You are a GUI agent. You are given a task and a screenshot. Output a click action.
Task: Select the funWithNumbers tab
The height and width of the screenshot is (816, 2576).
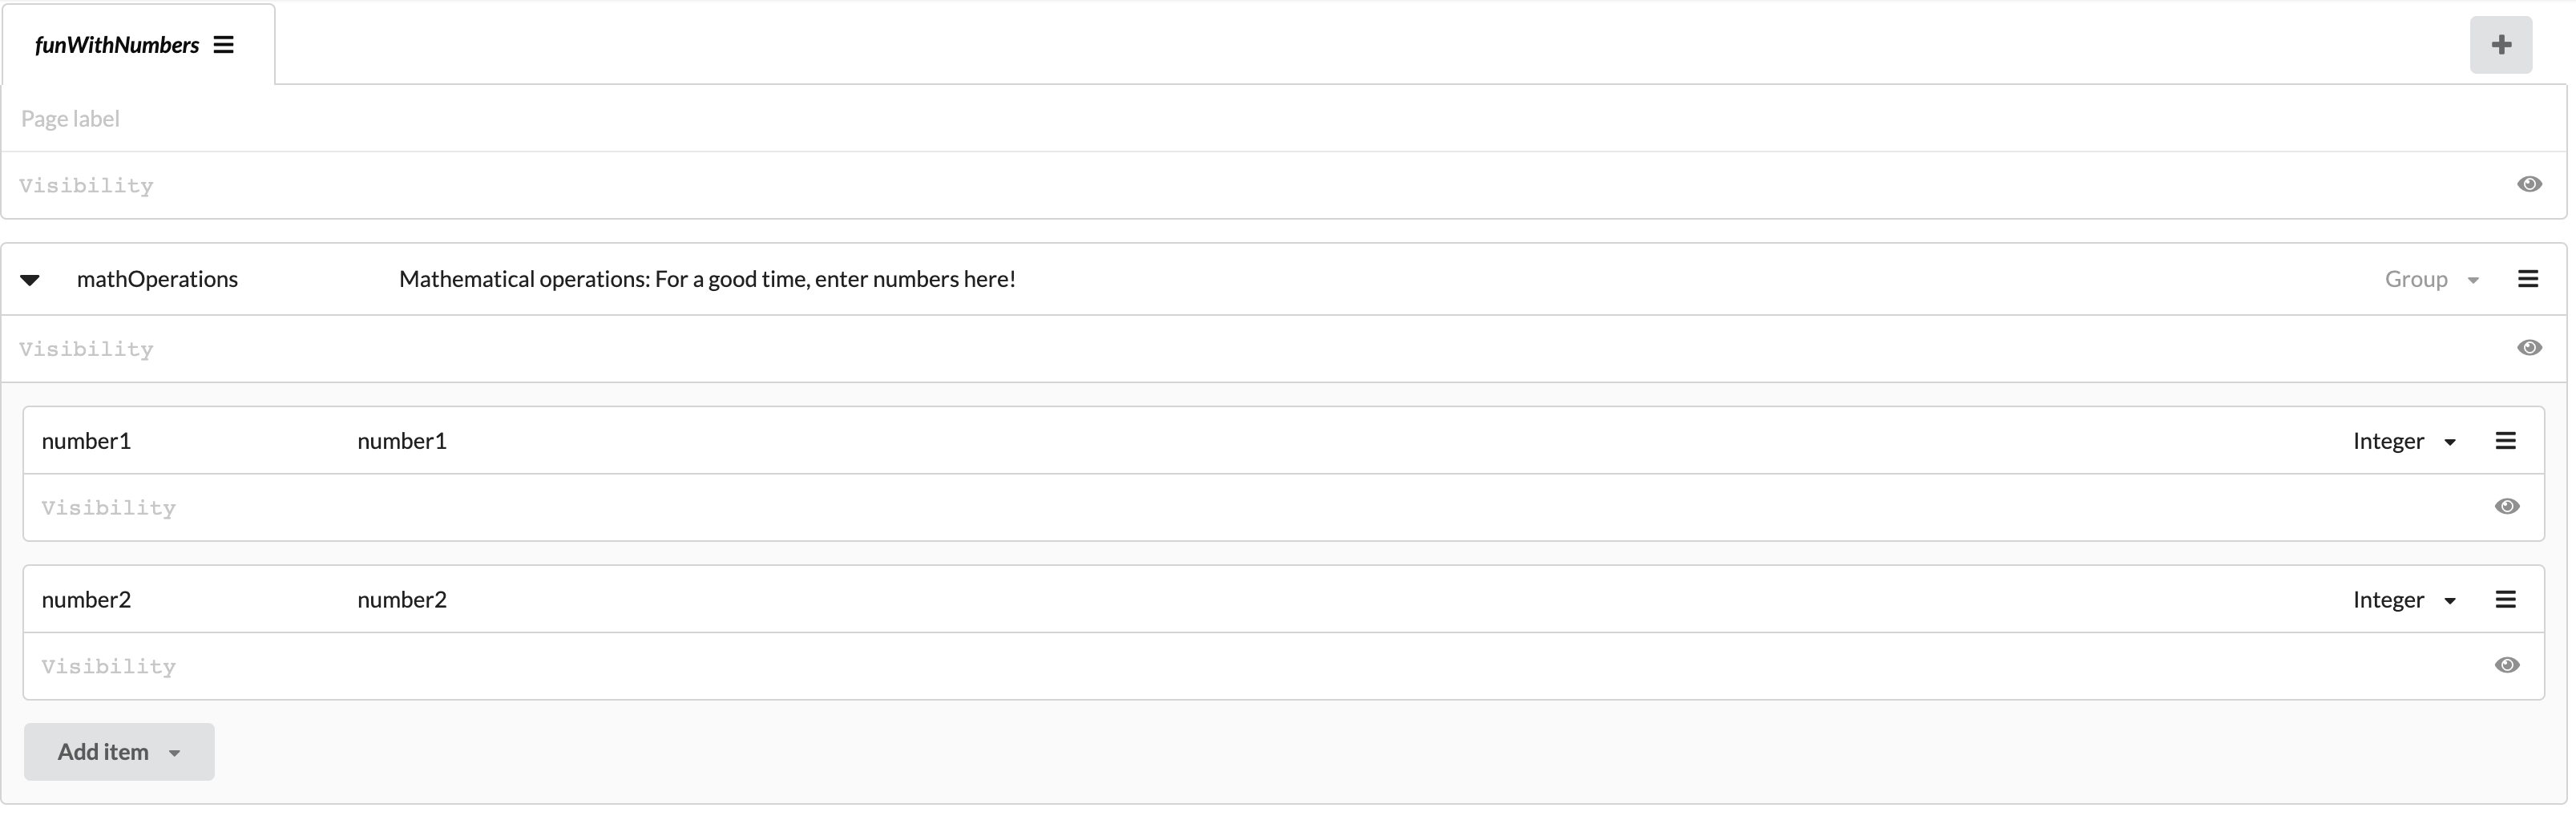(x=117, y=44)
